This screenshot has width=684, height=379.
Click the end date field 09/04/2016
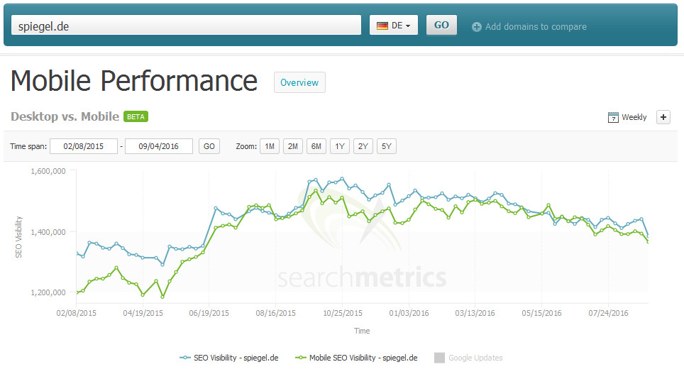coord(159,146)
